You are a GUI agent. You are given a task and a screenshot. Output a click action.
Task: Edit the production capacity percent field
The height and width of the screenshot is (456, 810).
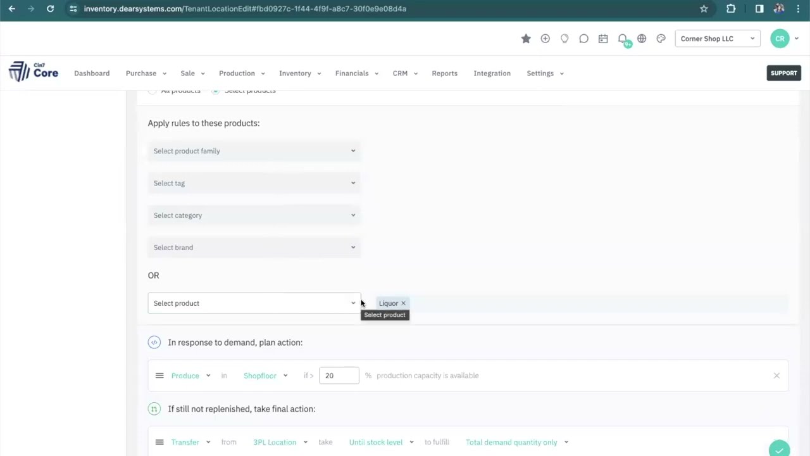coord(339,376)
